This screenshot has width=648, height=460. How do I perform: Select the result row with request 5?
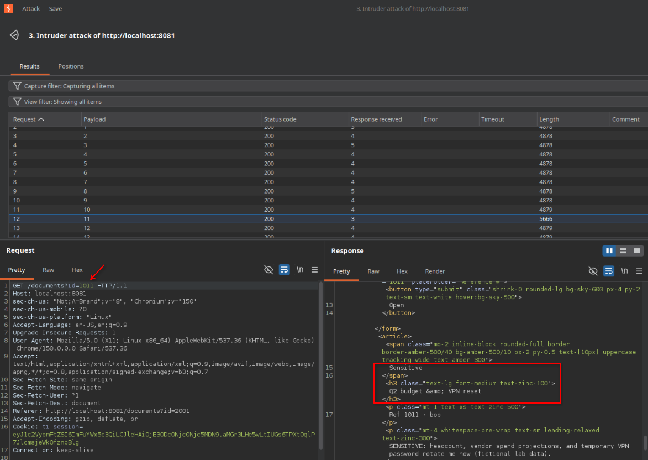[329, 154]
